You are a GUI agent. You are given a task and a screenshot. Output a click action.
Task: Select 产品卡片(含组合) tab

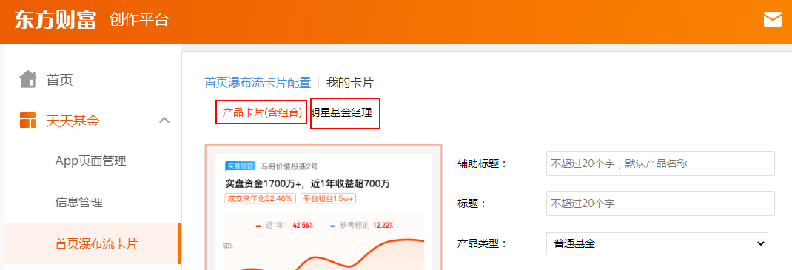[x=261, y=113]
